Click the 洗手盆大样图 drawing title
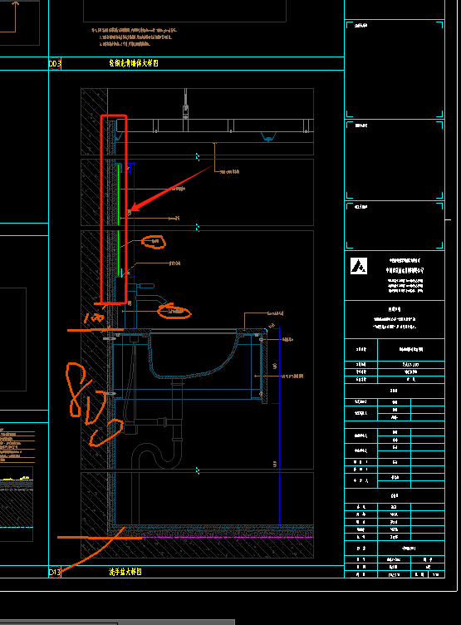The image size is (461, 625). click(125, 572)
